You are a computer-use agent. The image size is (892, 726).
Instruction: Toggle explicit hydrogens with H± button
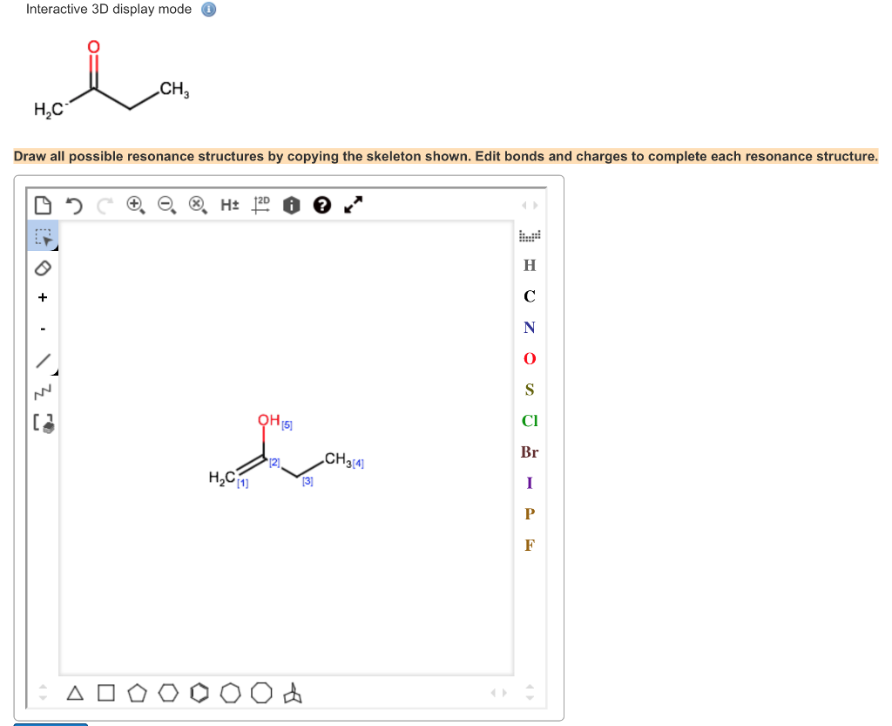229,205
